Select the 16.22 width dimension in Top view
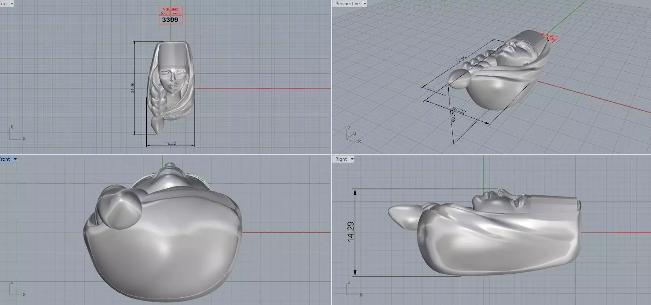This screenshot has height=305, width=651. (x=171, y=143)
